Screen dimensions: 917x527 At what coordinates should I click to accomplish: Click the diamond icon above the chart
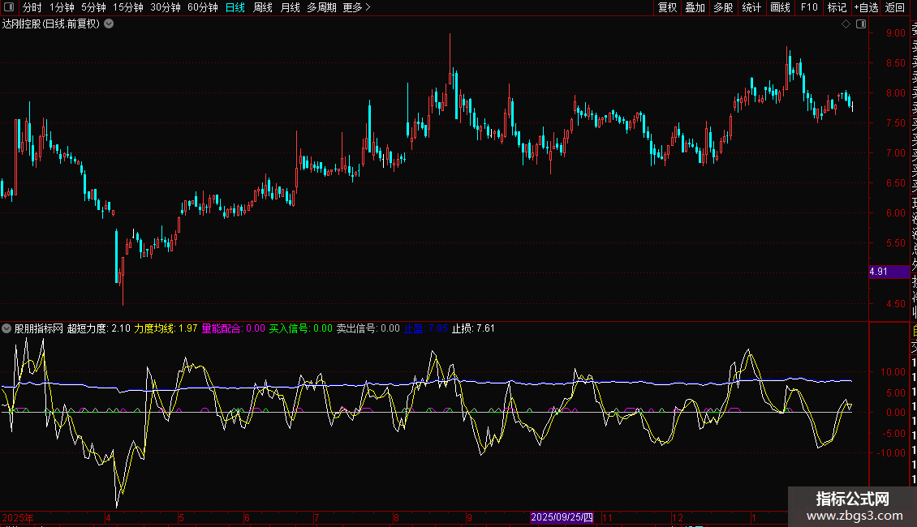click(846, 24)
